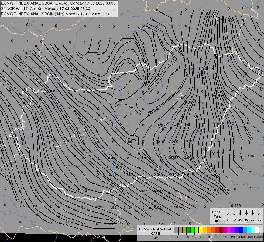The width and height of the screenshot is (264, 242).
Task: Click the SYNOP Wind m/s legend label
Action: tap(218, 216)
